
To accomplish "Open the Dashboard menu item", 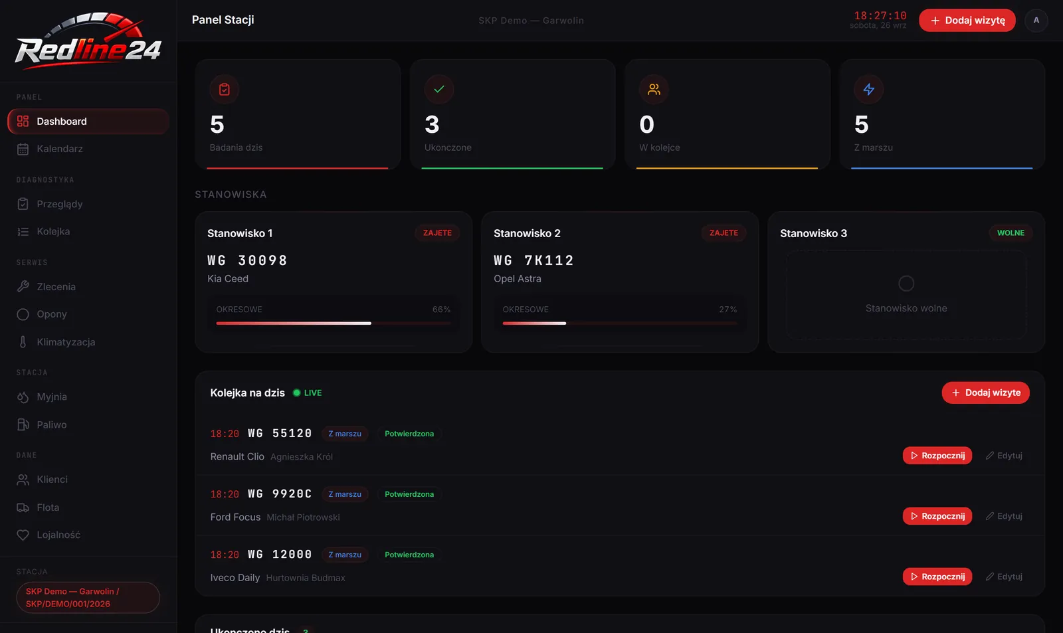I will point(88,122).
